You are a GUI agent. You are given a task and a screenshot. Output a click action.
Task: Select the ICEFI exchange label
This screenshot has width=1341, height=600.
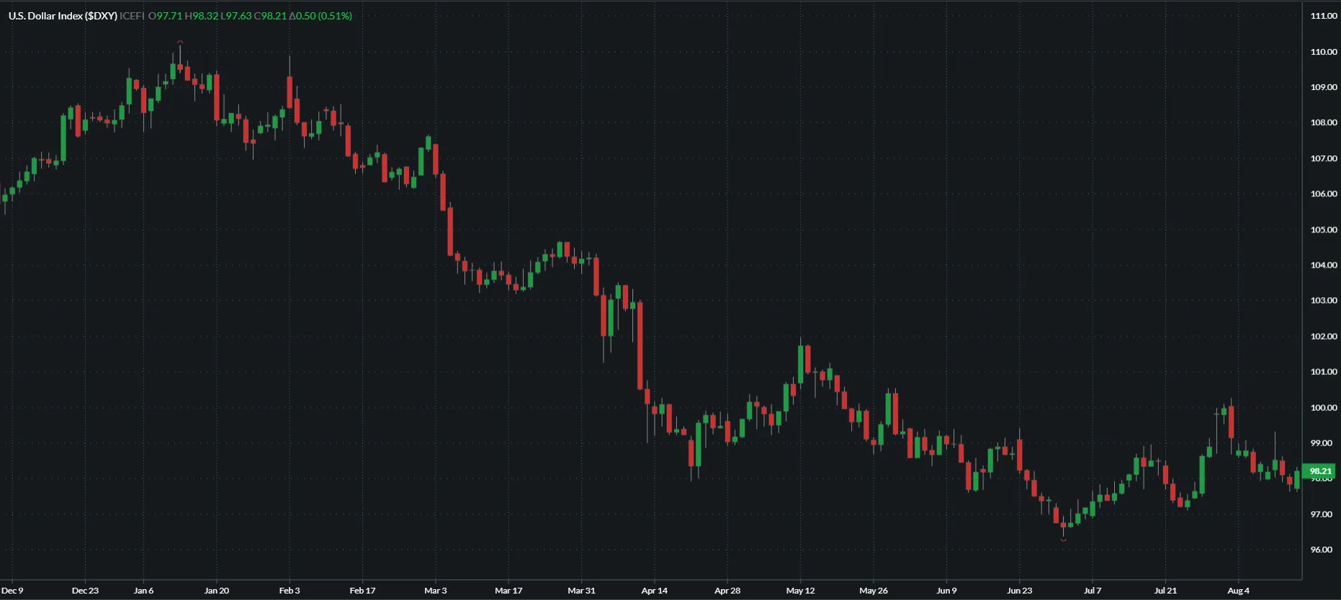point(132,16)
